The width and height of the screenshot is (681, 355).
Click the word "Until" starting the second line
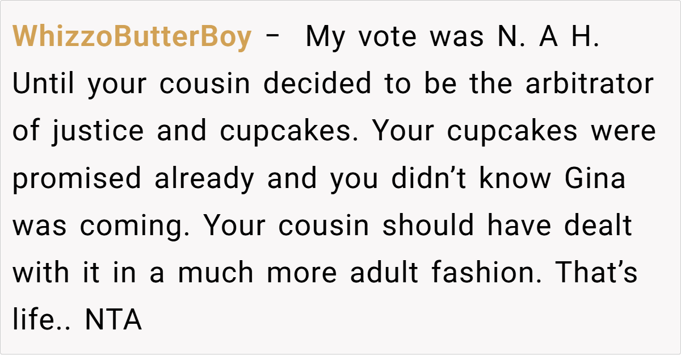(x=44, y=85)
